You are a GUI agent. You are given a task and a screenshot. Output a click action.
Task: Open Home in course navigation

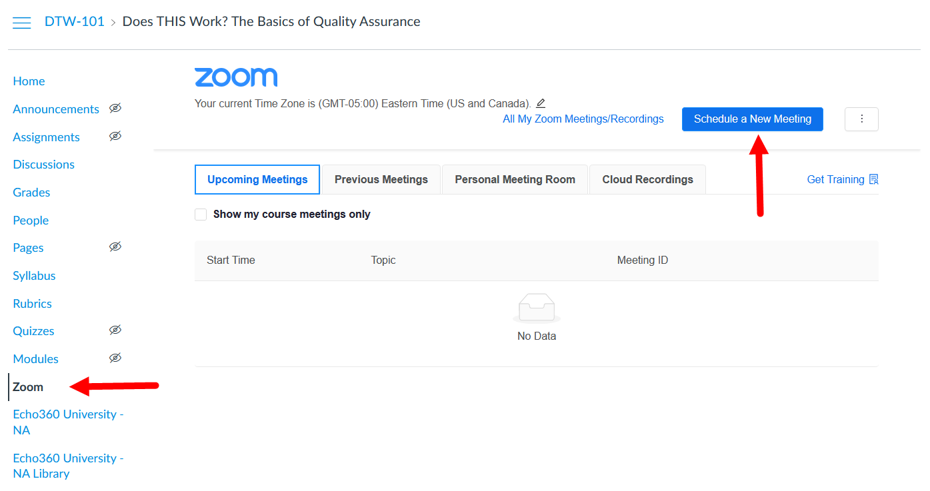(x=29, y=81)
